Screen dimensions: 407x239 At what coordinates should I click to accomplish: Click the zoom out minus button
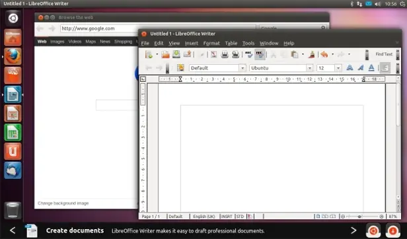pos(343,217)
